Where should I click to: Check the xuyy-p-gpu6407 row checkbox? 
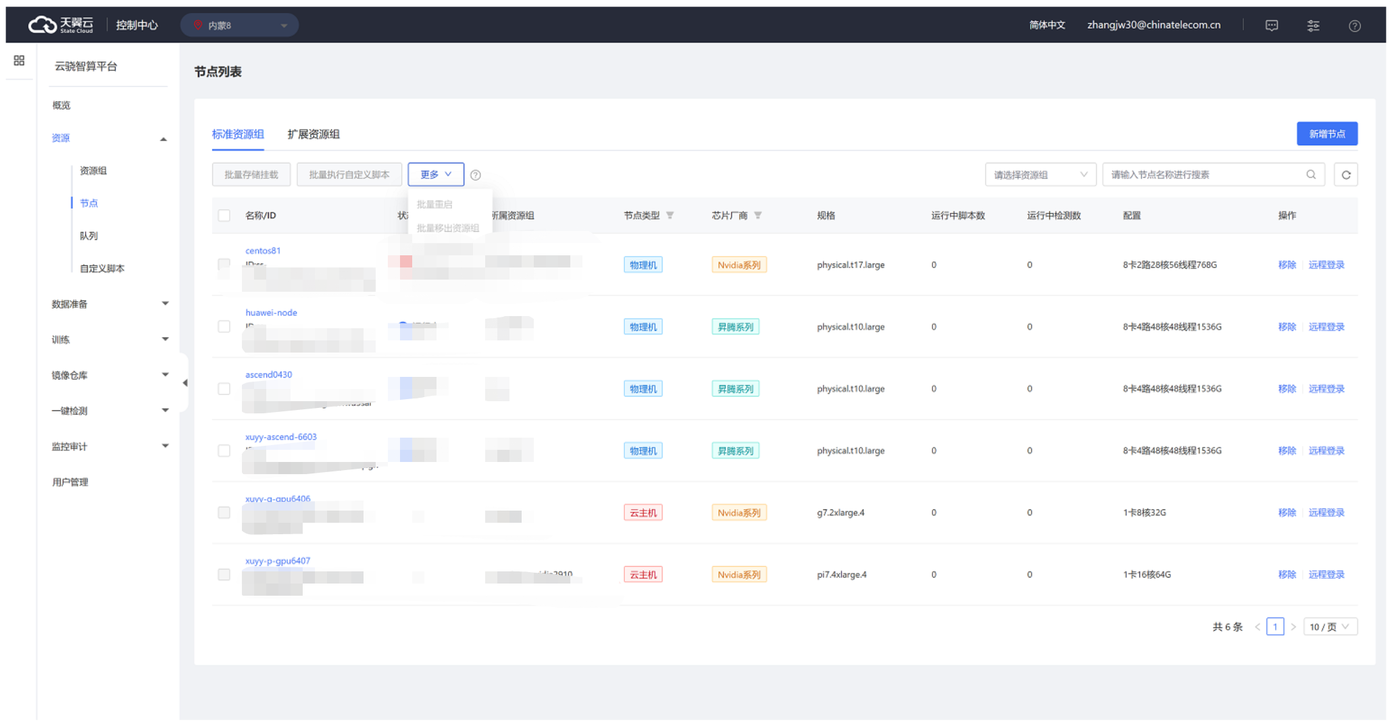(224, 575)
